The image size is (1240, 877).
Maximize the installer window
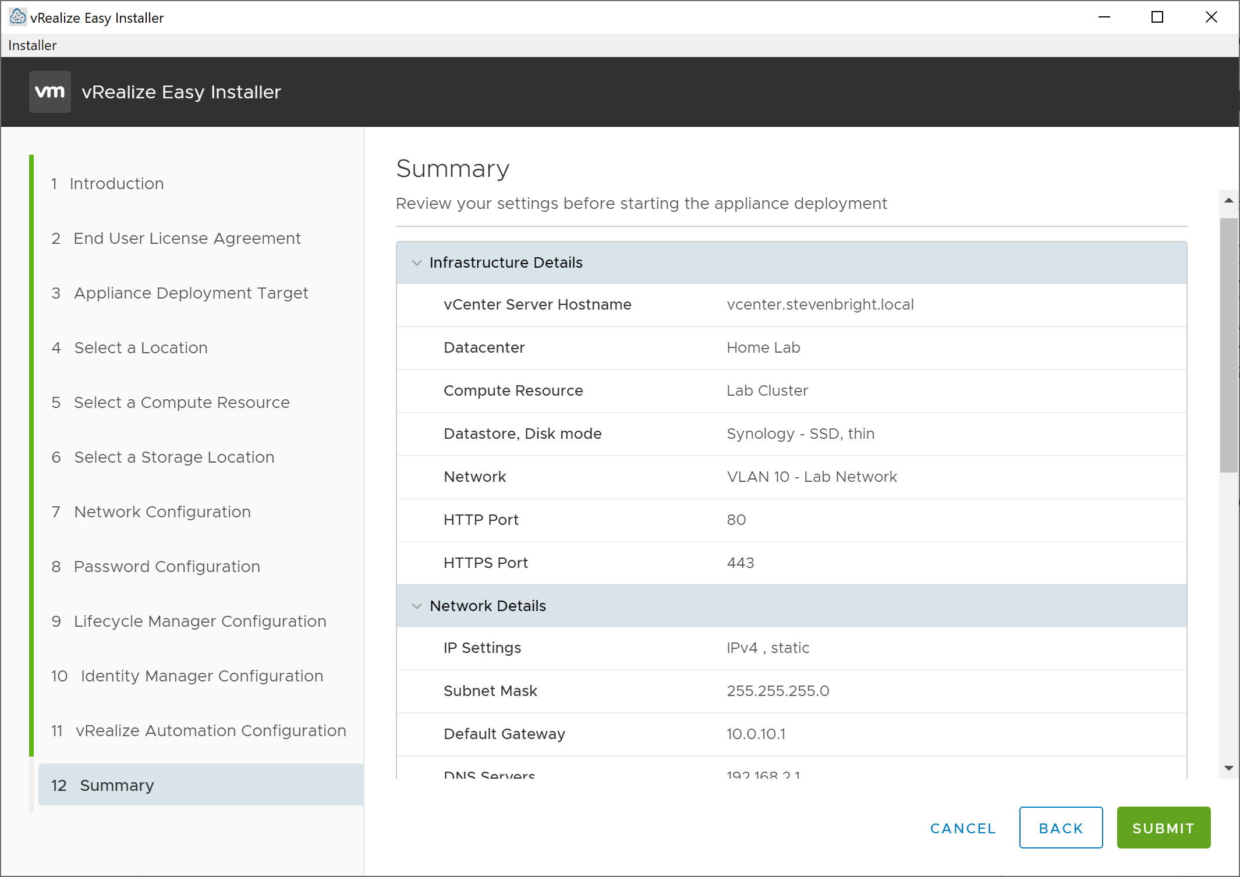pyautogui.click(x=1157, y=17)
